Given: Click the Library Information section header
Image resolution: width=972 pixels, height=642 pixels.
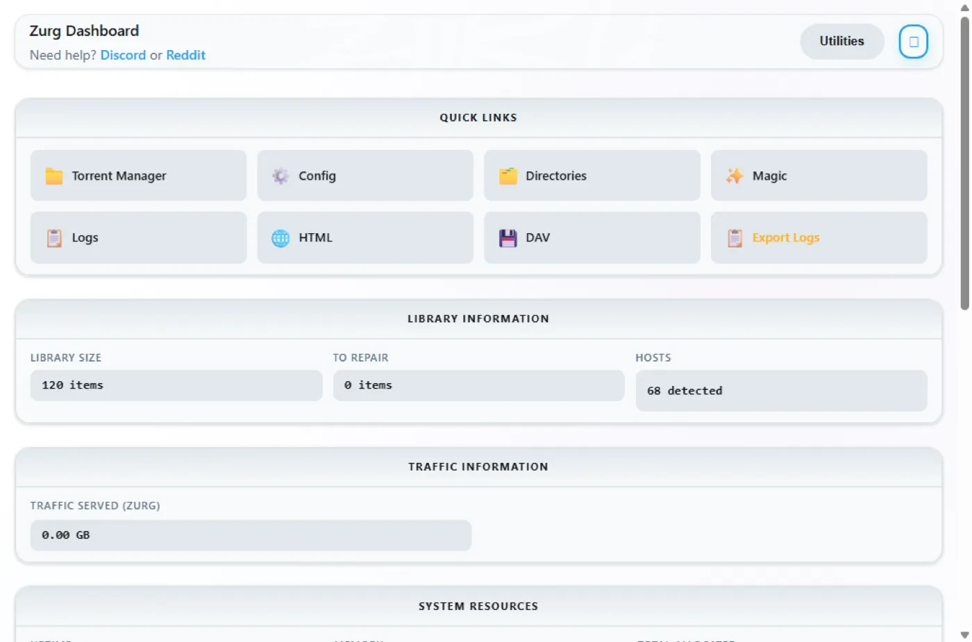Looking at the screenshot, I should click(478, 319).
